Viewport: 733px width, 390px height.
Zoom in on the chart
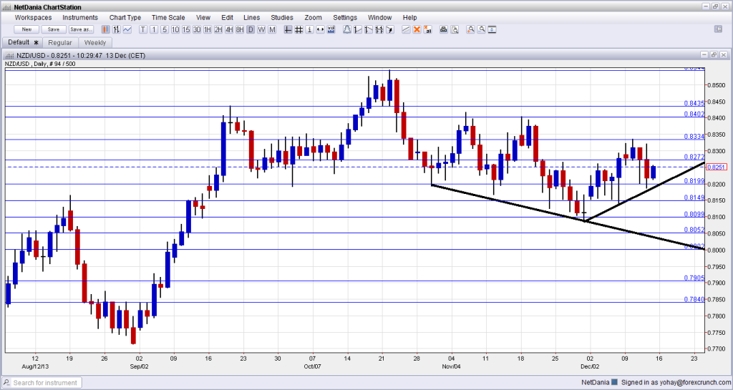tap(470, 29)
